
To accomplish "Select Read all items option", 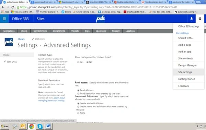I will (x=78, y=90).
